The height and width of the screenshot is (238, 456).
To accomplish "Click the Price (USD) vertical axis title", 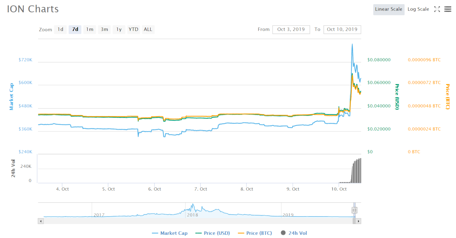I will [x=396, y=97].
